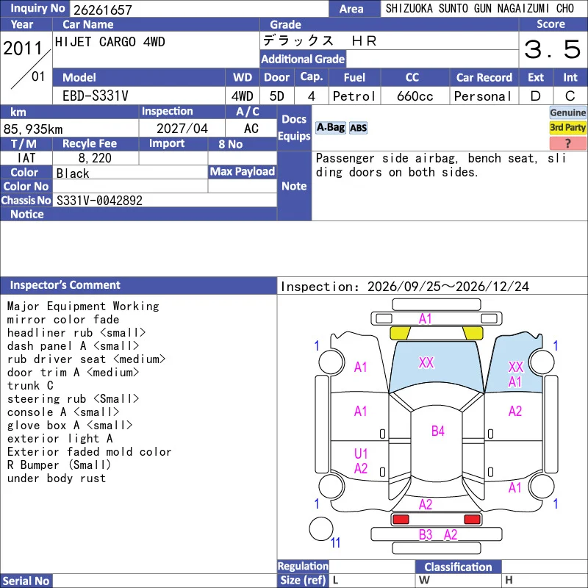Click the mileage value 85,935km

33,129
